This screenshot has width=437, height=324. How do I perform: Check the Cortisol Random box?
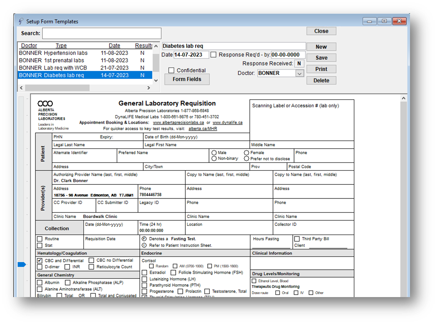pos(151,266)
